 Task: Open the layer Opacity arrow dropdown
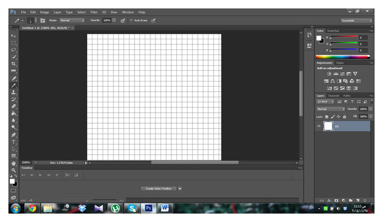(x=371, y=109)
